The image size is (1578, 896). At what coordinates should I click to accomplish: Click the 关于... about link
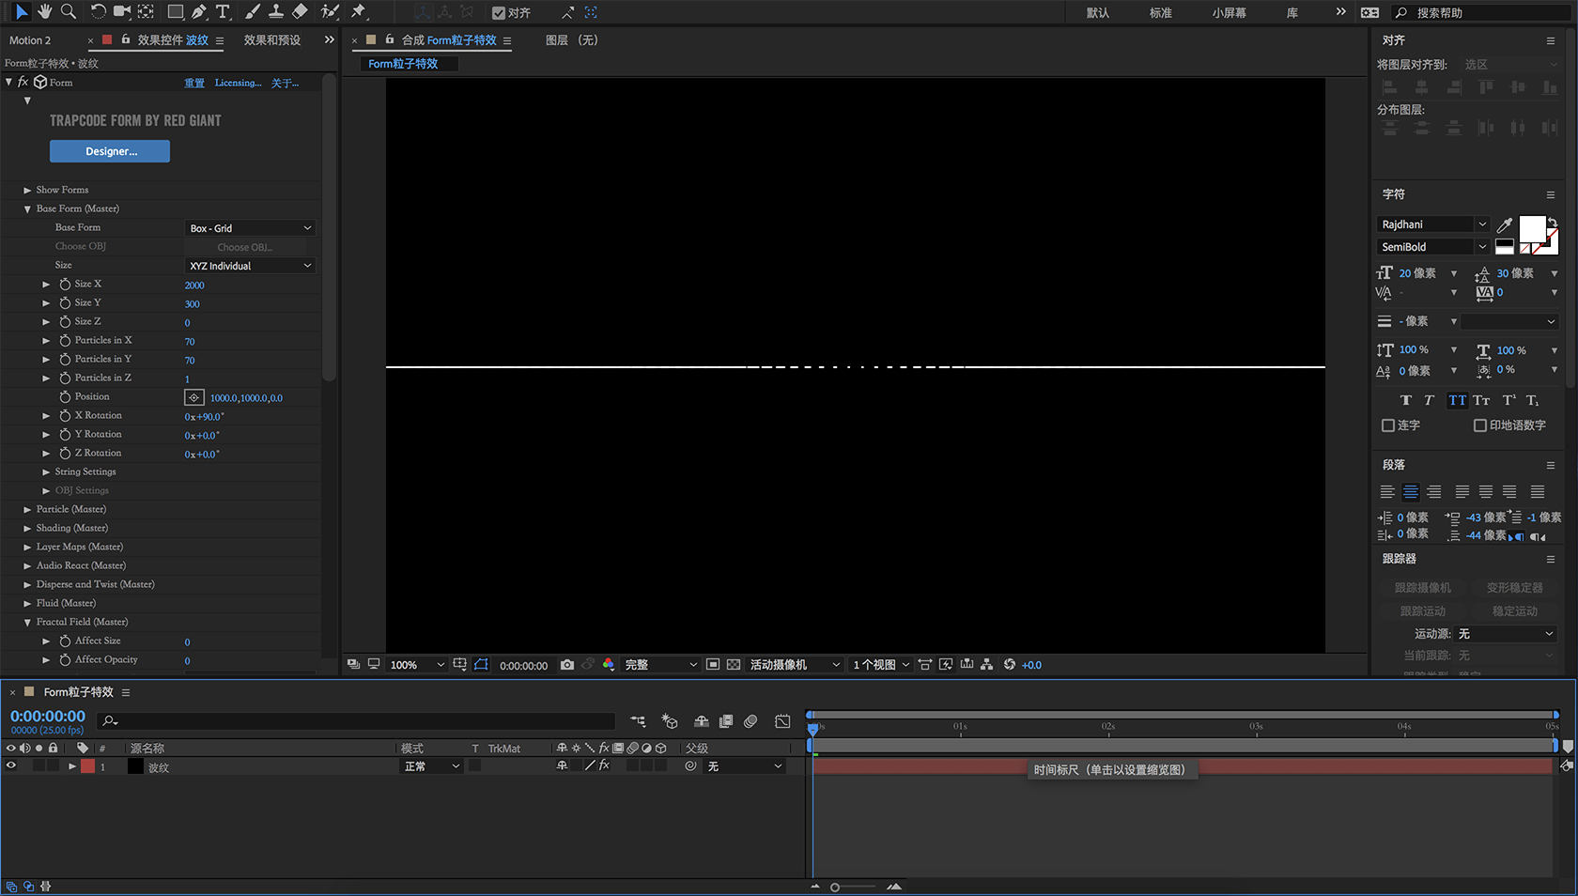click(x=286, y=83)
